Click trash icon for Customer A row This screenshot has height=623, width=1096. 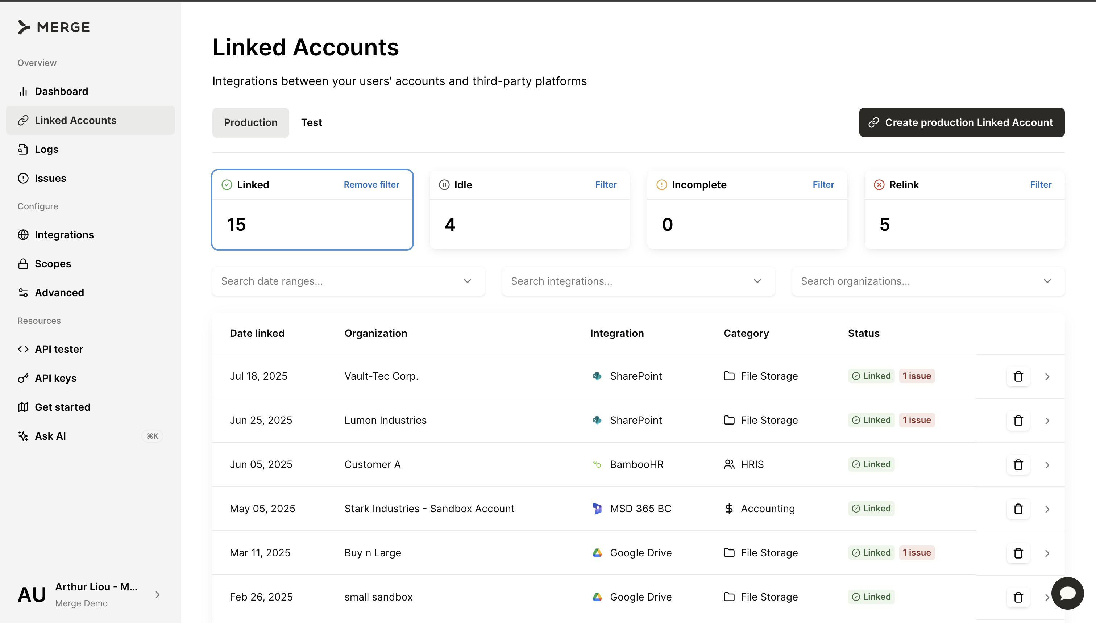click(1018, 465)
